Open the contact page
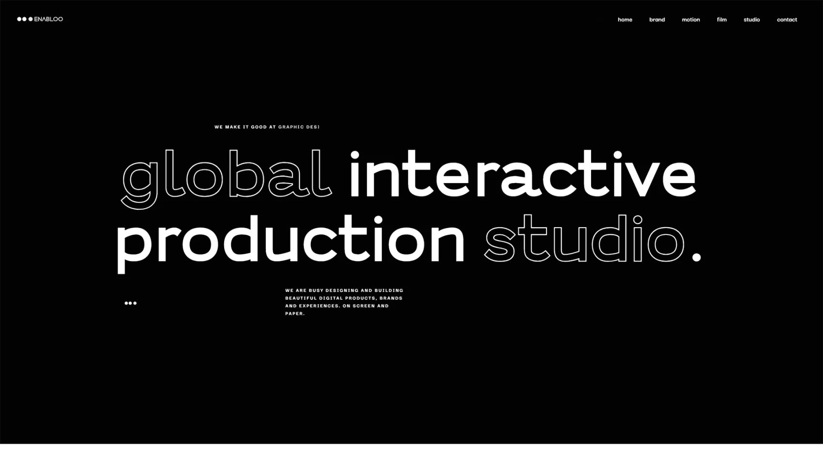This screenshot has width=823, height=463. coord(787,20)
